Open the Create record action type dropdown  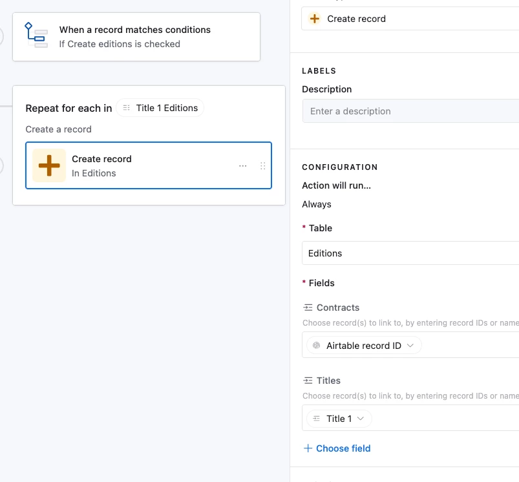pyautogui.click(x=410, y=19)
